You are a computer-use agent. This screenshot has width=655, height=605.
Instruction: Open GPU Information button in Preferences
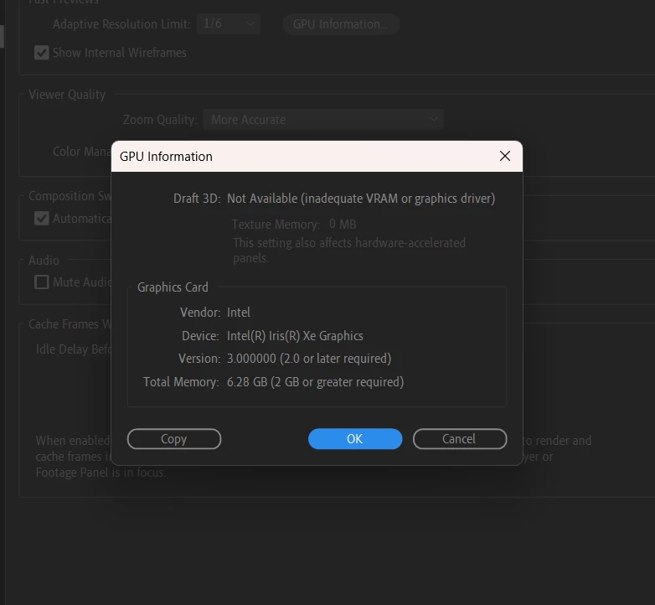tap(341, 24)
